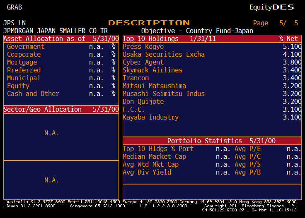Screen dimensions: 305x218
Task: Click the Median Market Cap statistic
Action: (x=154, y=157)
